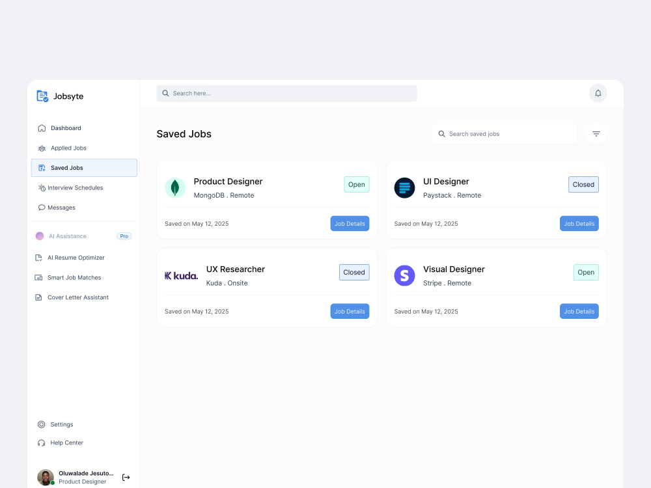The width and height of the screenshot is (651, 488).
Task: Click the Jobsyte logo icon
Action: 42,96
